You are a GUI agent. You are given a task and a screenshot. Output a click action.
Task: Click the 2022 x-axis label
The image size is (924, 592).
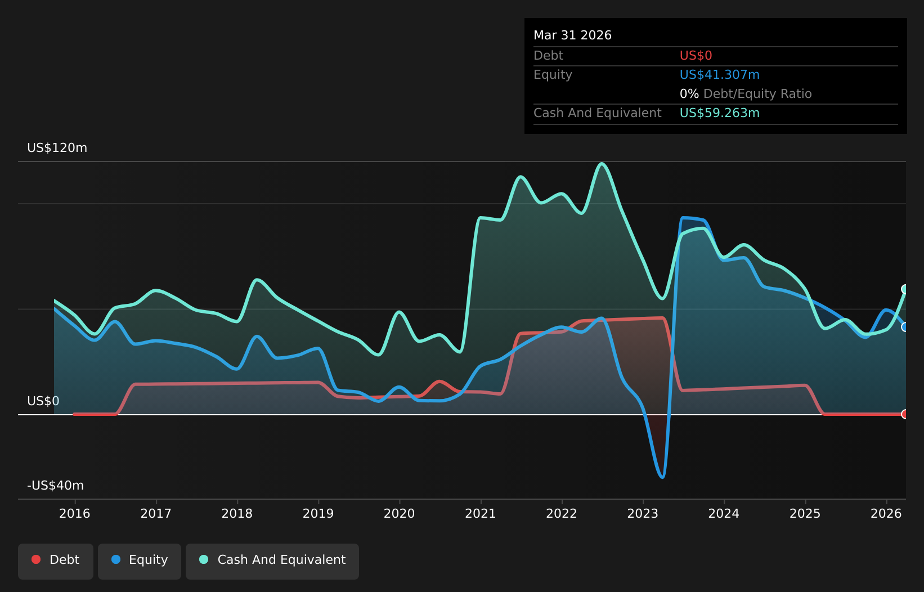pyautogui.click(x=562, y=513)
